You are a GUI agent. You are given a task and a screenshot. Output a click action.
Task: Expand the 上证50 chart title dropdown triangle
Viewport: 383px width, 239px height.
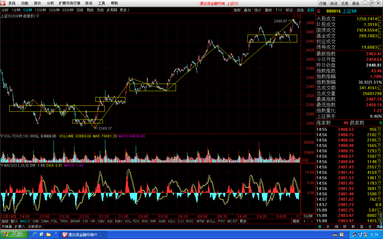[38, 16]
